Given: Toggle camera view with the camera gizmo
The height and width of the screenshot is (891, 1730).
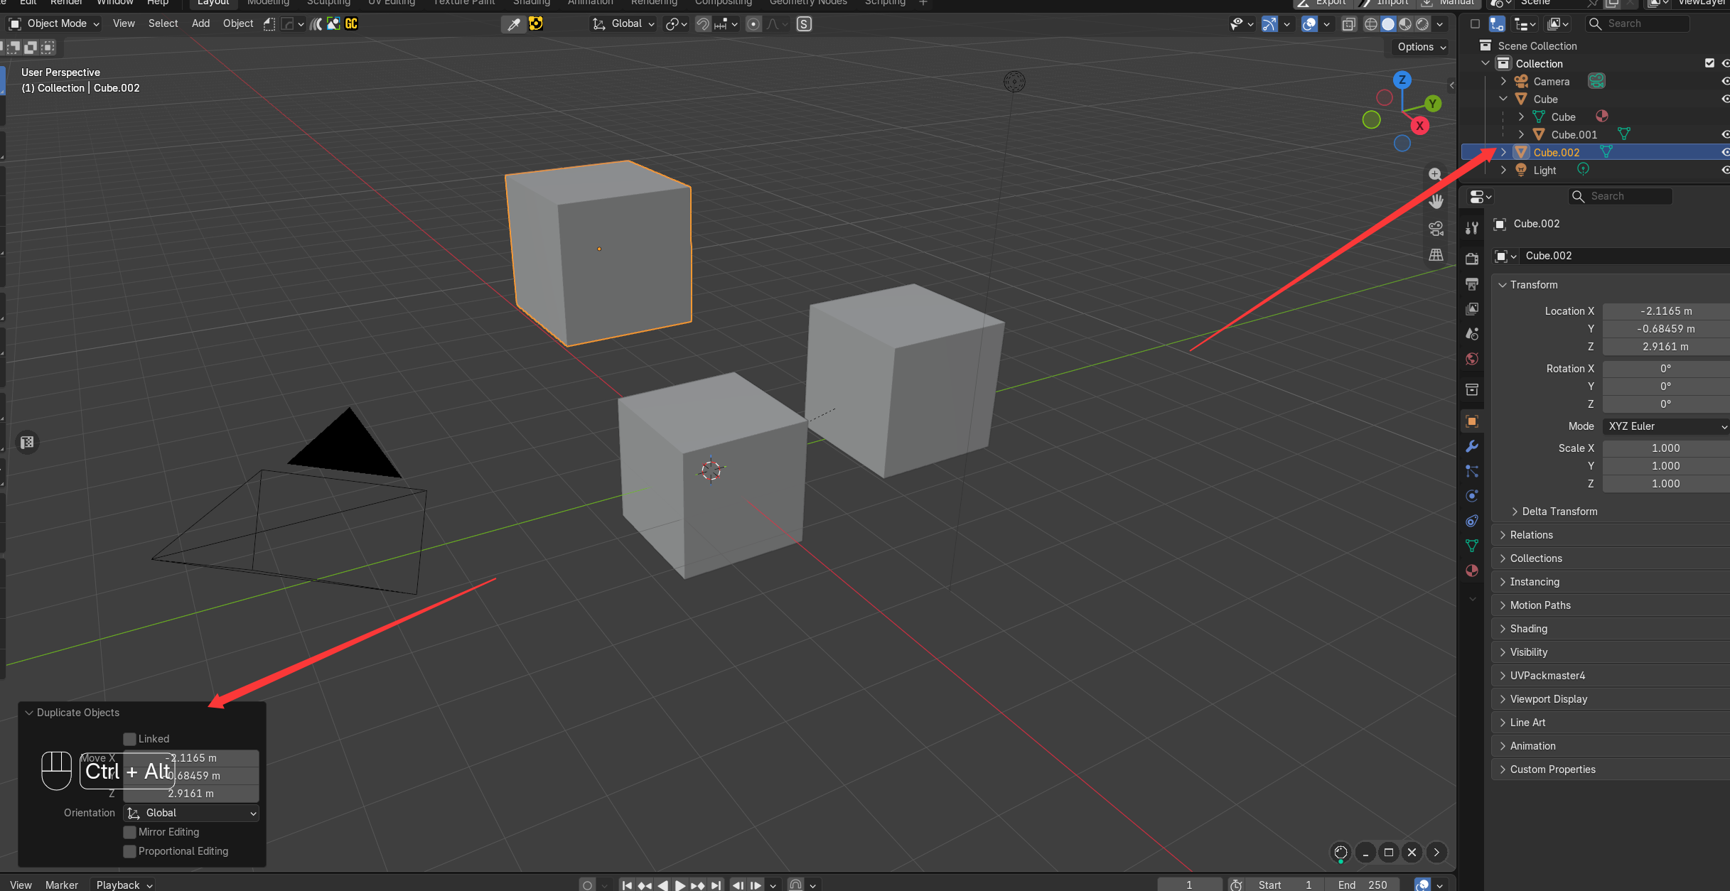Looking at the screenshot, I should coord(1436,228).
